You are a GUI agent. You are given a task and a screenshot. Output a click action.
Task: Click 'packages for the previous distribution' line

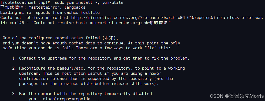[89, 84]
